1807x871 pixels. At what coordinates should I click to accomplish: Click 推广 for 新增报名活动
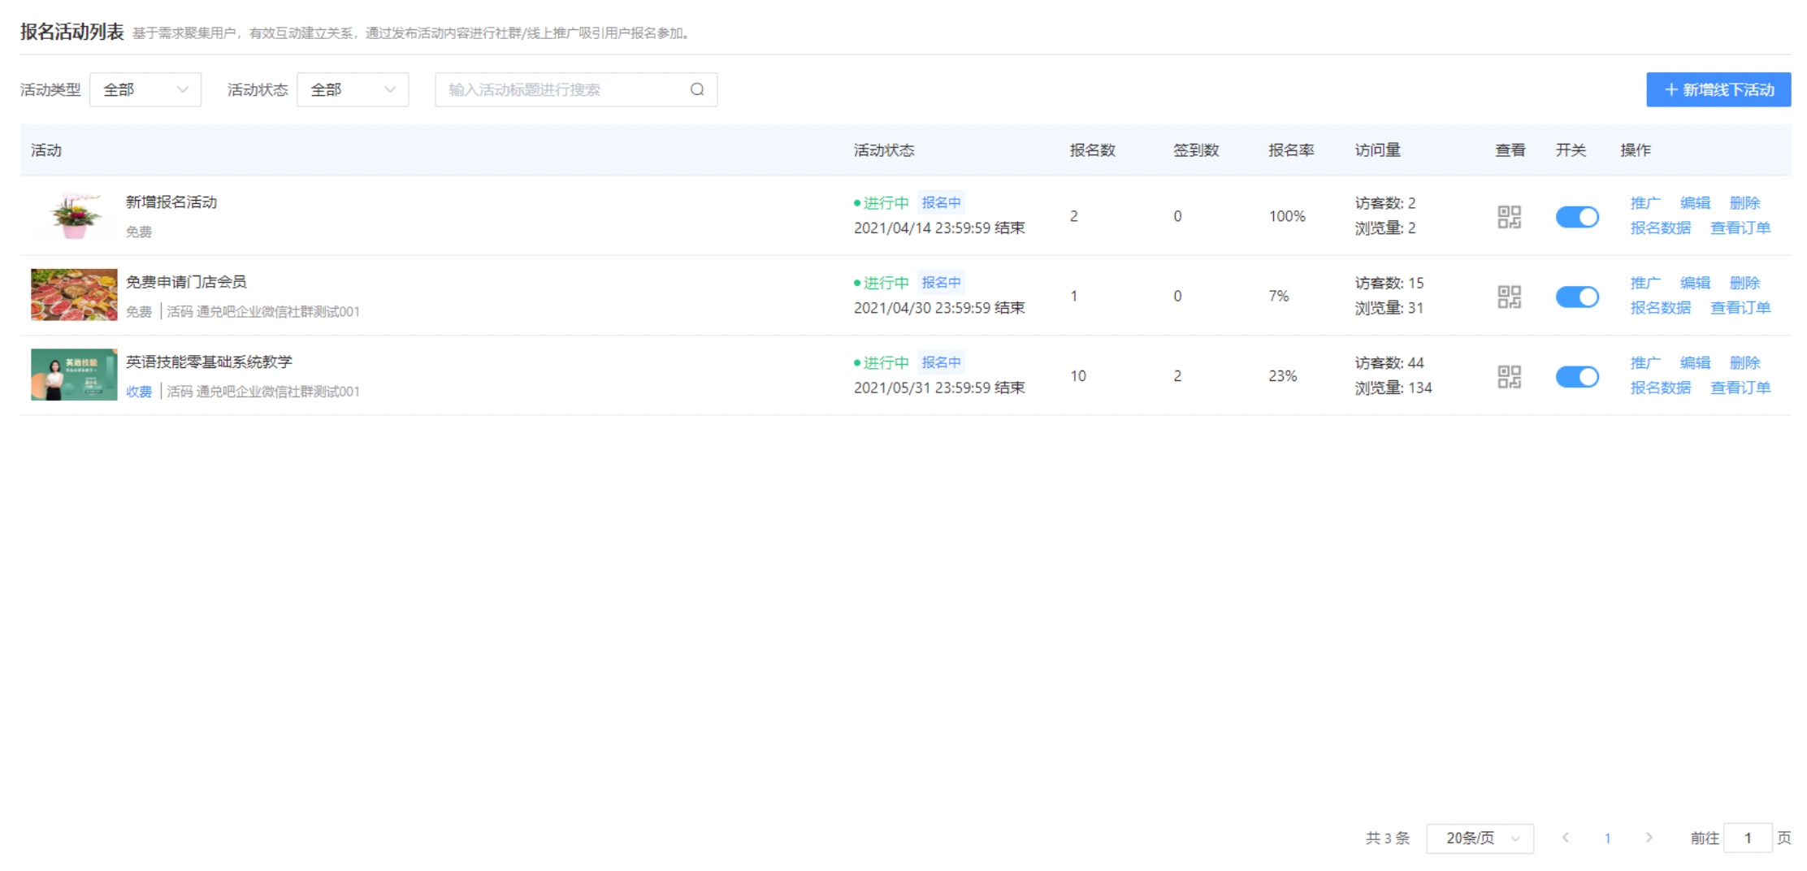(1644, 203)
